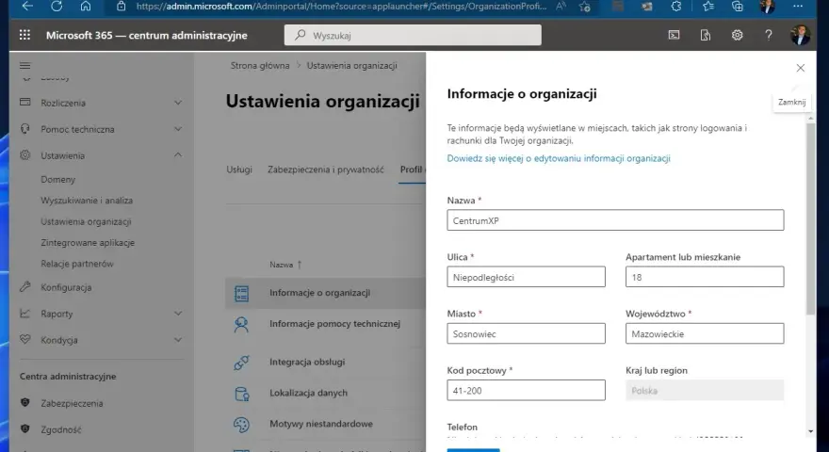The height and width of the screenshot is (452, 829).
Task: Click the Integracja obsługi plug icon
Action: (241, 363)
